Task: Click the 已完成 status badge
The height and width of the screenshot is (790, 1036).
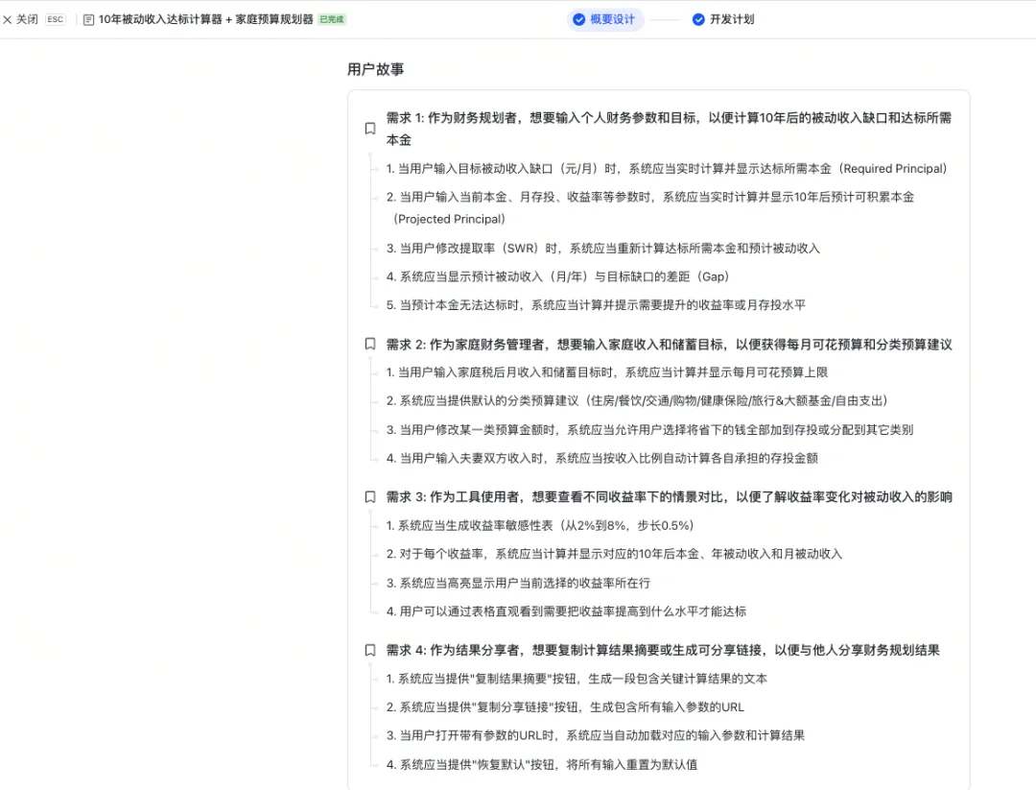Action: [332, 20]
